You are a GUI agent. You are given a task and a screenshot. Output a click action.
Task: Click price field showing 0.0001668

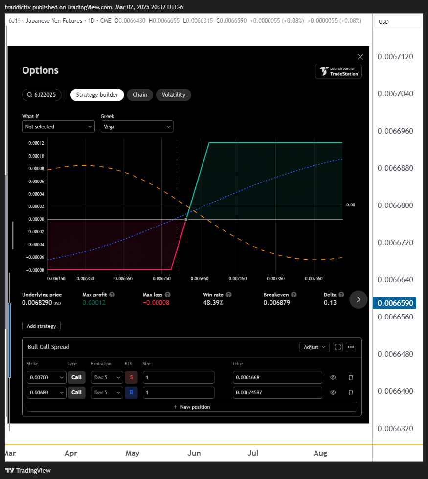pyautogui.click(x=277, y=377)
